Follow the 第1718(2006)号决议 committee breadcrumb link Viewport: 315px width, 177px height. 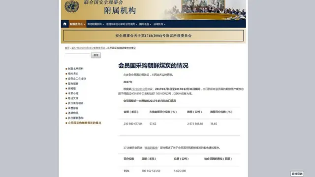pyautogui.click(x=89, y=48)
